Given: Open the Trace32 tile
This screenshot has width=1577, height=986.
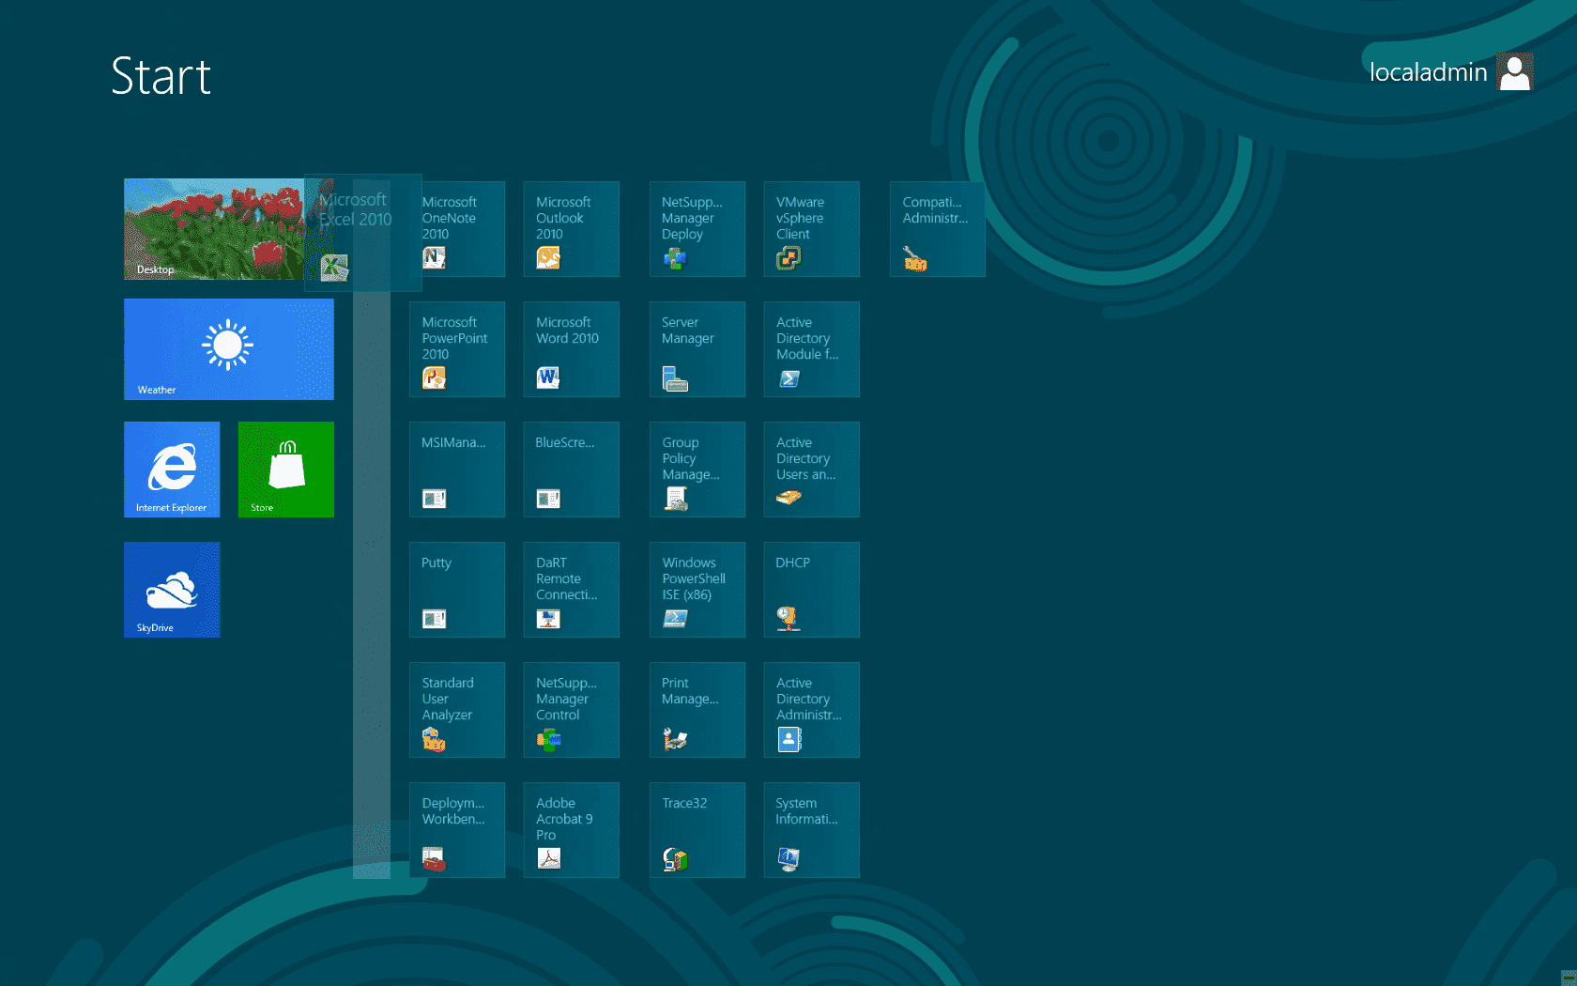Looking at the screenshot, I should click(x=697, y=830).
